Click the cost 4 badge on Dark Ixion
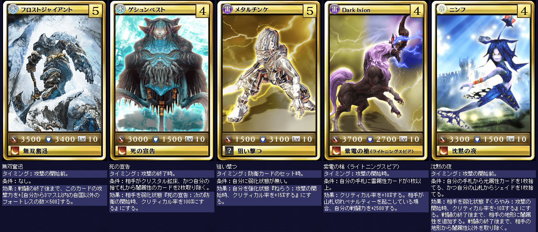This screenshot has width=538, height=232. click(417, 11)
